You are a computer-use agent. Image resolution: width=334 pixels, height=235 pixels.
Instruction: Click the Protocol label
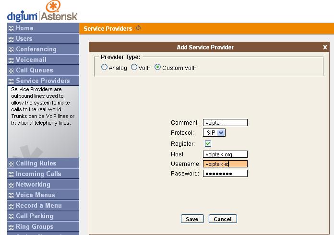pos(182,133)
